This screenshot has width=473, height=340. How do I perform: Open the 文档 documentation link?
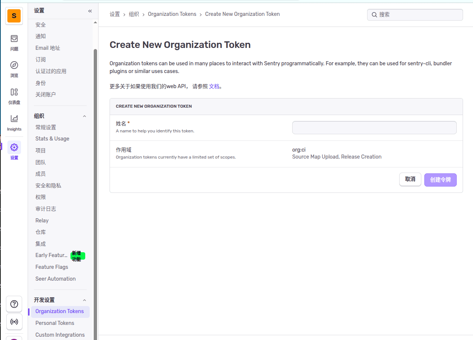tap(214, 86)
